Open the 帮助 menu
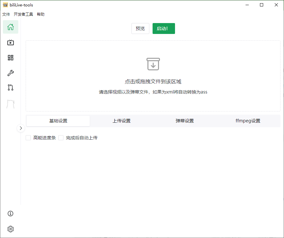284x238 pixels. 41,14
